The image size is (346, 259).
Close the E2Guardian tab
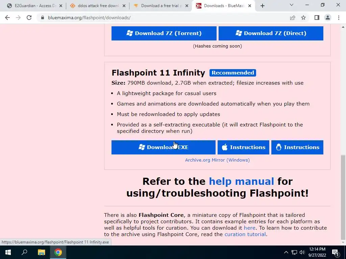[x=61, y=6]
